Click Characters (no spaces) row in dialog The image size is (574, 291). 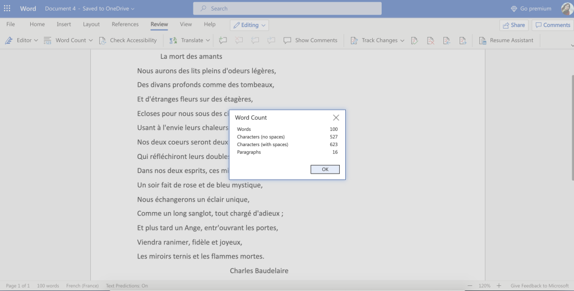coord(288,137)
